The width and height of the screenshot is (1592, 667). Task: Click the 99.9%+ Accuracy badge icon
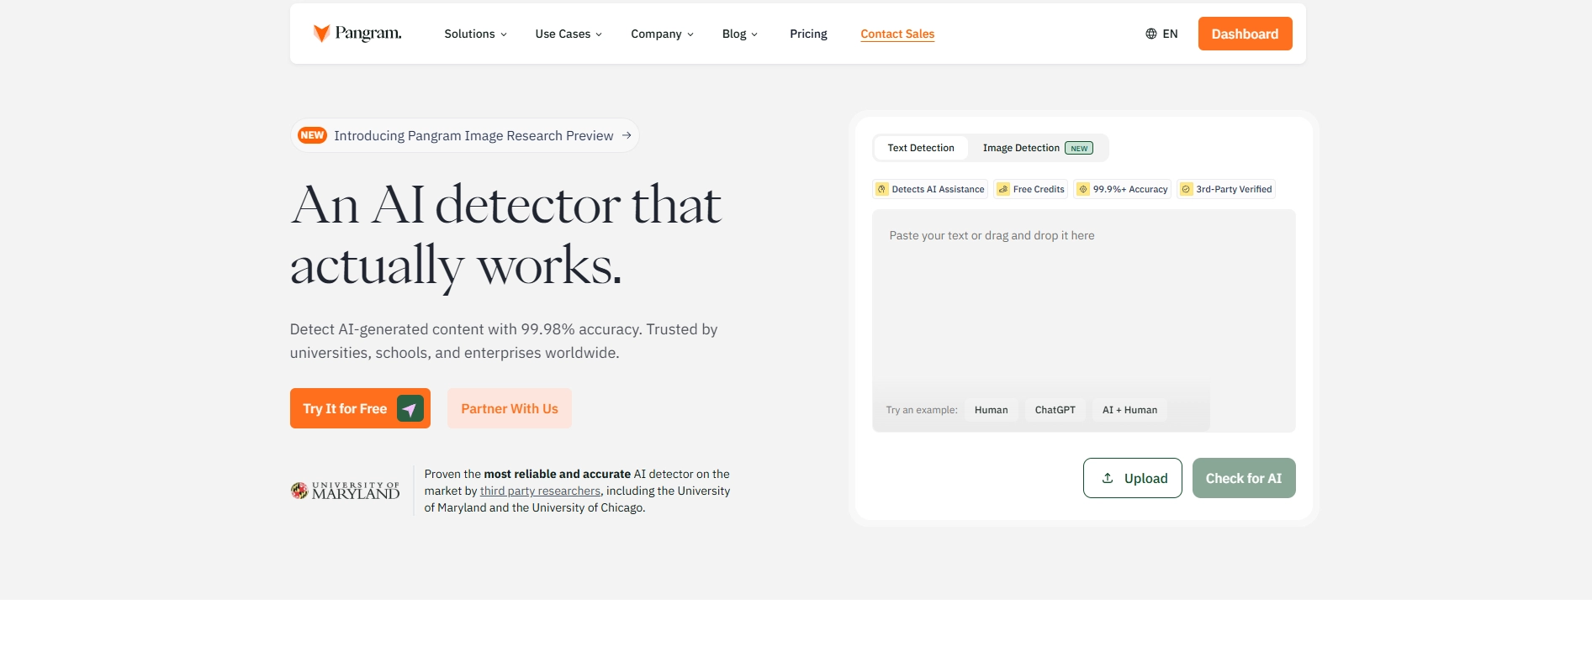click(x=1083, y=189)
